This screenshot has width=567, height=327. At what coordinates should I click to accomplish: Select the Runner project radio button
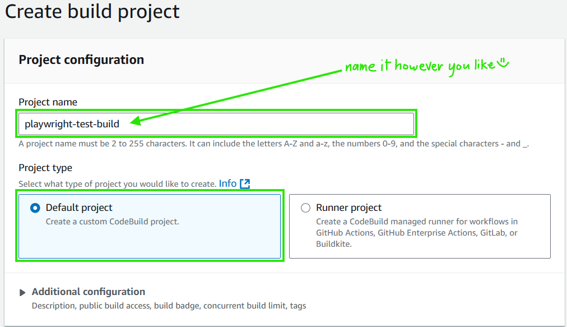(x=305, y=208)
